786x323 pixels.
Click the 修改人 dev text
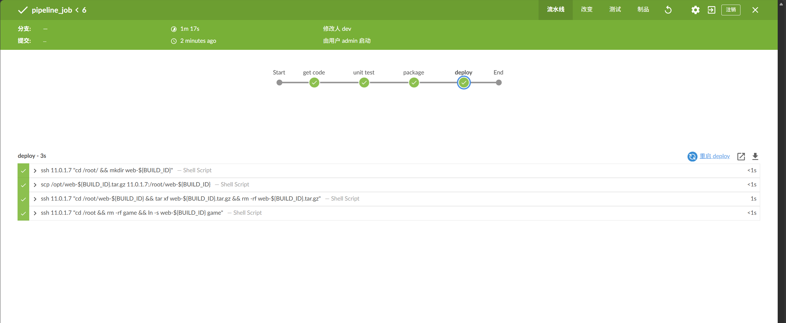pos(337,29)
